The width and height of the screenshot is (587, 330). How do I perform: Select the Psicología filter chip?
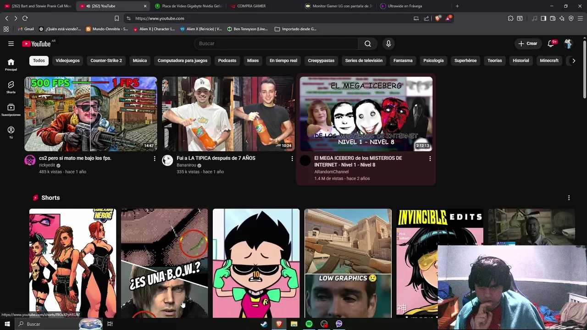click(x=433, y=60)
